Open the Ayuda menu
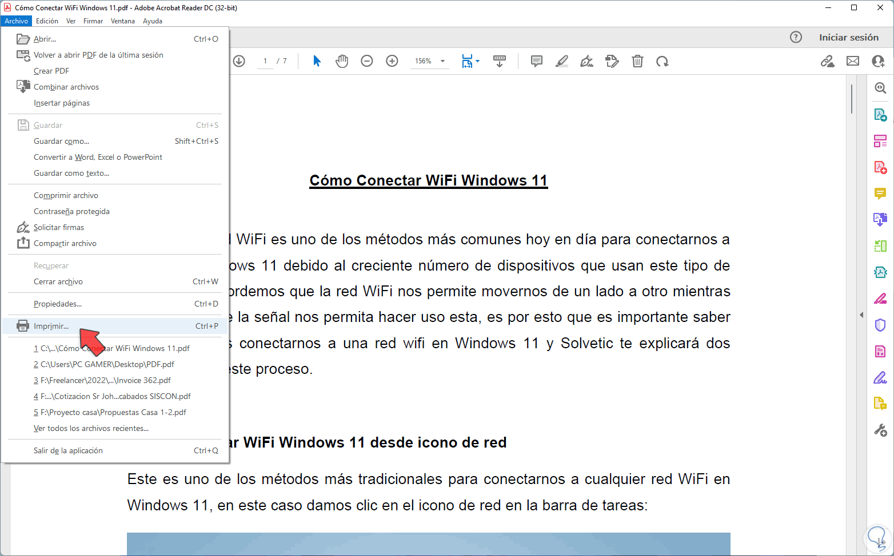The image size is (894, 556). coord(153,21)
